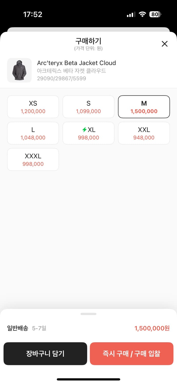Select XL size with lightning icon

88,133
